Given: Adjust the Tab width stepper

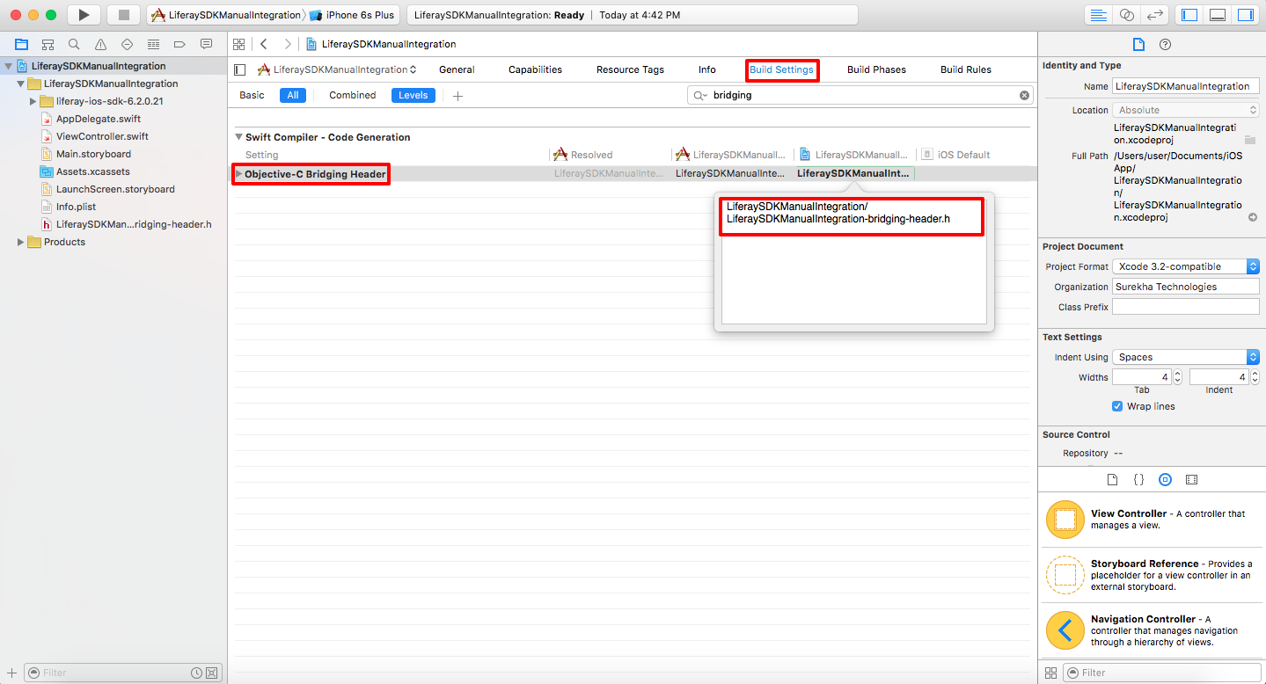Looking at the screenshot, I should click(x=1177, y=377).
